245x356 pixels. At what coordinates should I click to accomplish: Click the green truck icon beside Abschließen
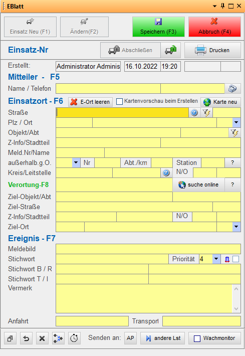(170, 50)
